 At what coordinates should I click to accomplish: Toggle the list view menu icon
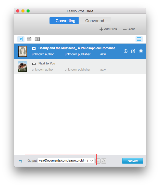(139, 39)
